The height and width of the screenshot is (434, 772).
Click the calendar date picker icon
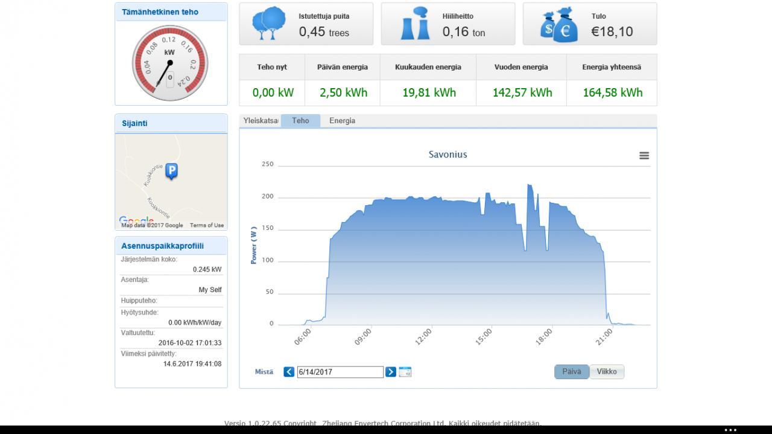pos(405,372)
